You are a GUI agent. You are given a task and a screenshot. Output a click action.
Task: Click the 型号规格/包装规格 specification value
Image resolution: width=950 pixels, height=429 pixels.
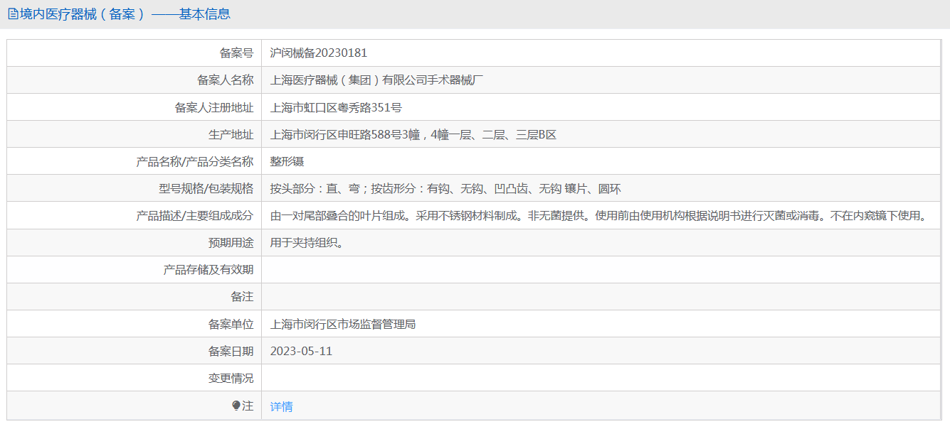(x=445, y=188)
